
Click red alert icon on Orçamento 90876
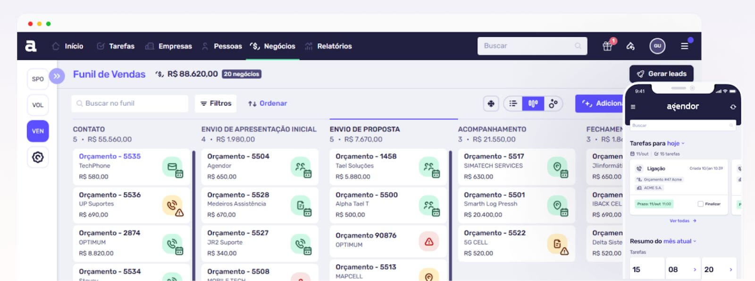point(429,241)
